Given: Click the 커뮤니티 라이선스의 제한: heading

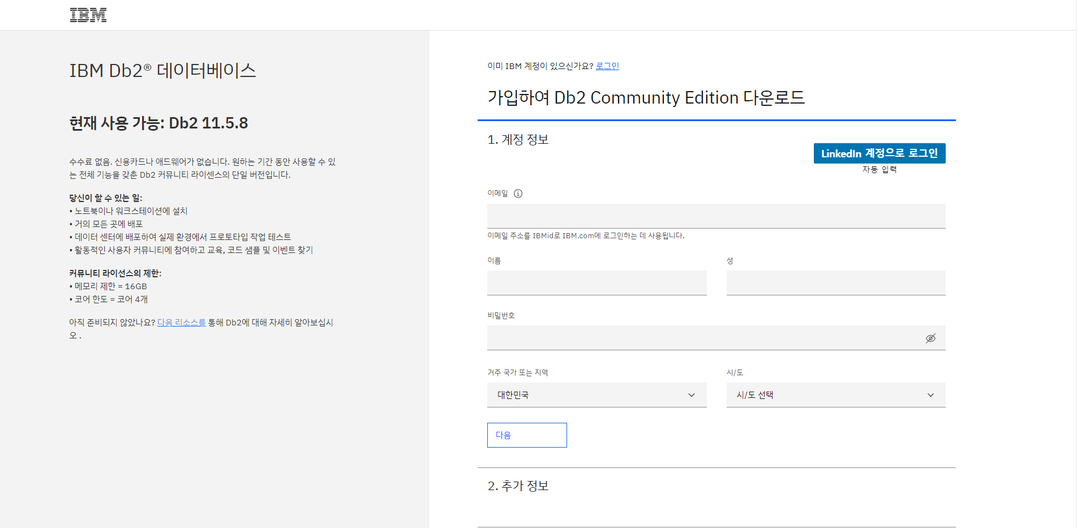Looking at the screenshot, I should pos(115,273).
